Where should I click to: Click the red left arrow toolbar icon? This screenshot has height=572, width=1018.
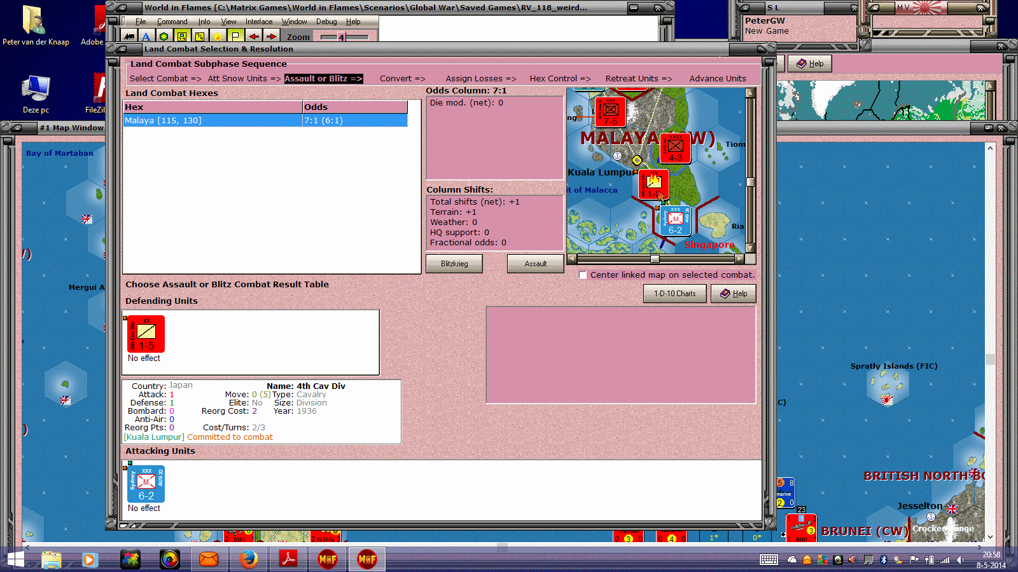(253, 37)
